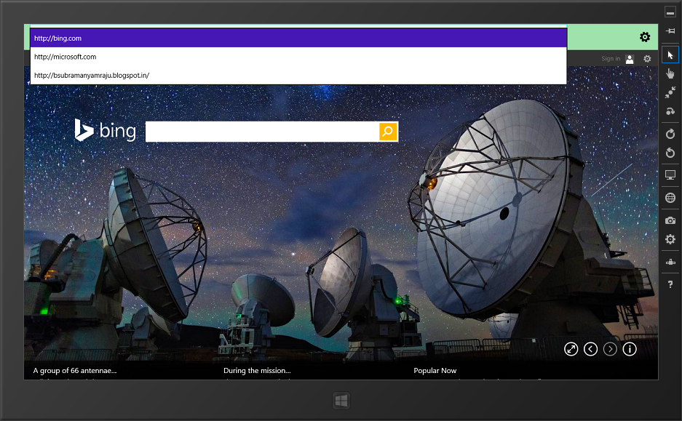Viewport: 682px width, 421px height.
Task: Activate pinch/zoom touch mode icon
Action: click(670, 92)
